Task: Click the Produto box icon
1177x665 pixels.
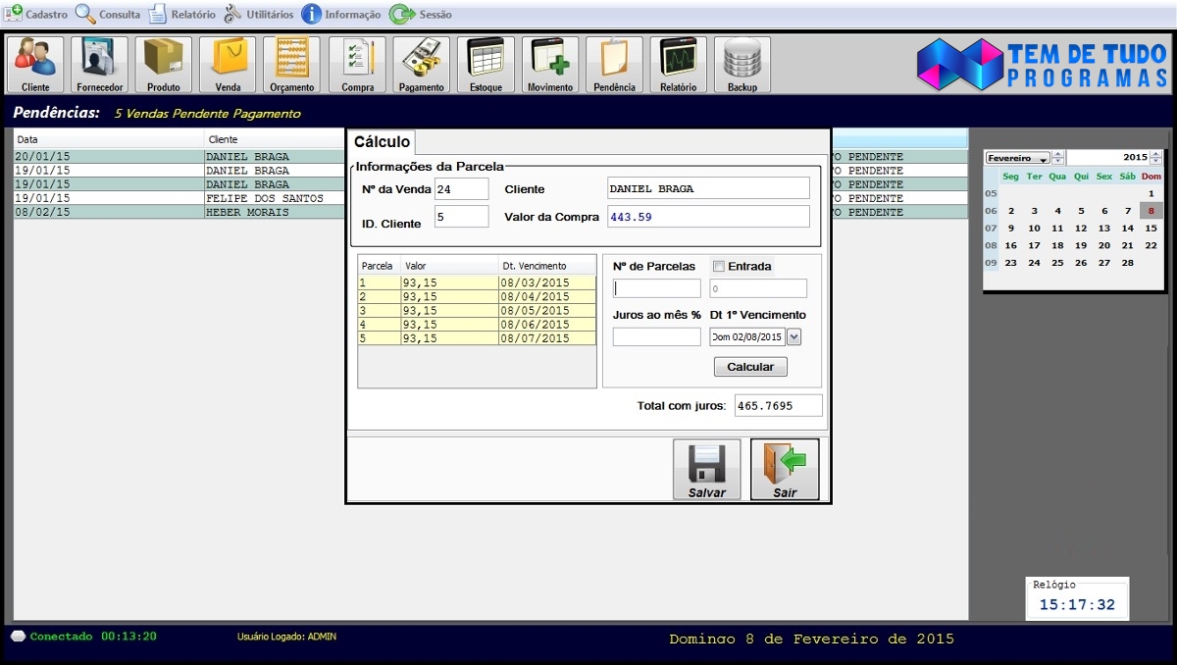Action: (x=164, y=65)
